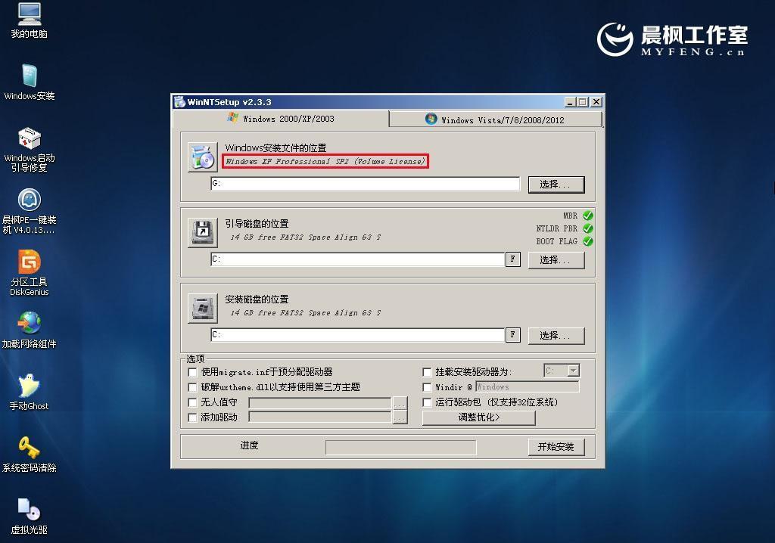Click the install drive path field
Screen dimensions: 775x543
(358, 334)
